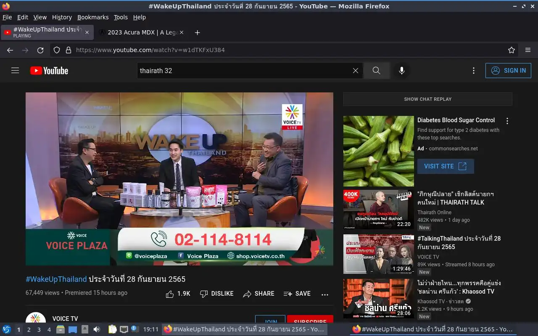
Task: Open tracking protection shield panel
Action: (x=57, y=50)
